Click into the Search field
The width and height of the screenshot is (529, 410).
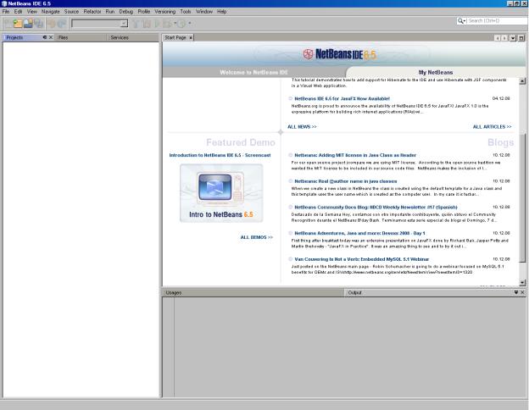(x=498, y=21)
